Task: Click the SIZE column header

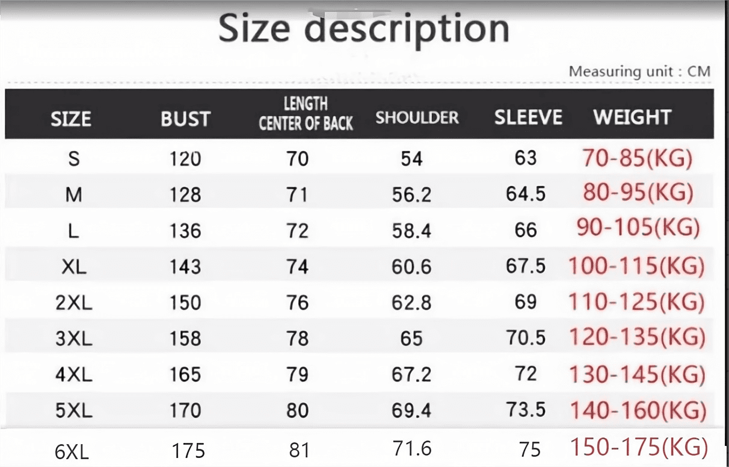Action: pyautogui.click(x=71, y=119)
